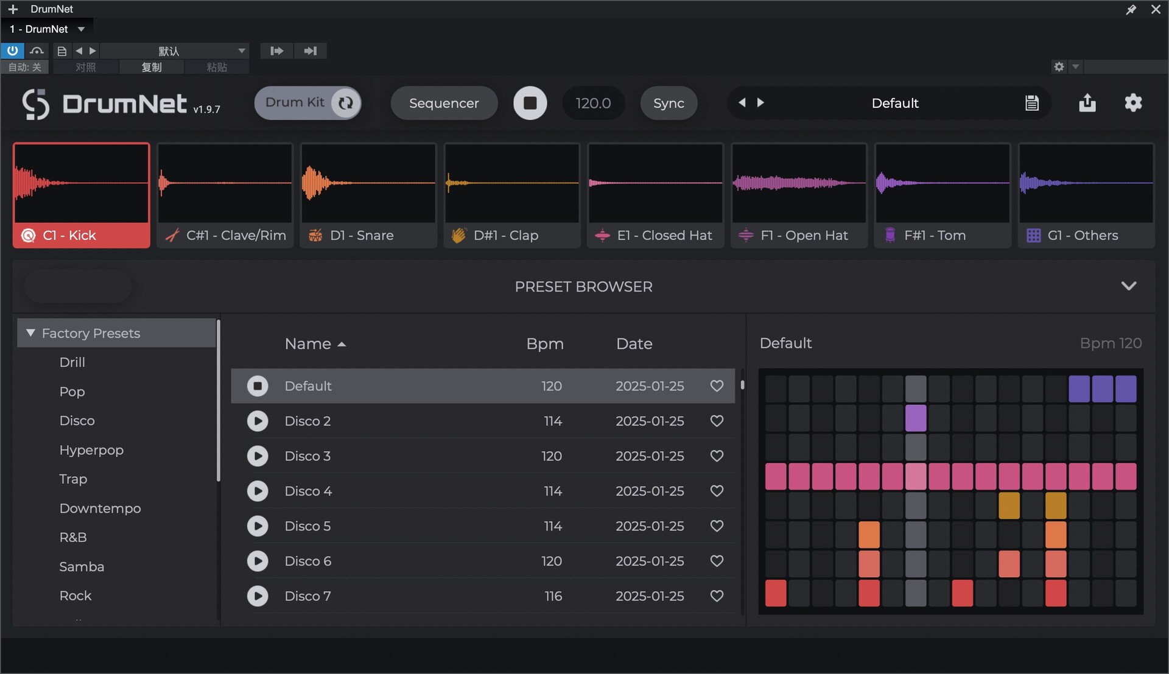Image resolution: width=1169 pixels, height=674 pixels.
Task: Play the Disco 7 preset preview
Action: 258,596
